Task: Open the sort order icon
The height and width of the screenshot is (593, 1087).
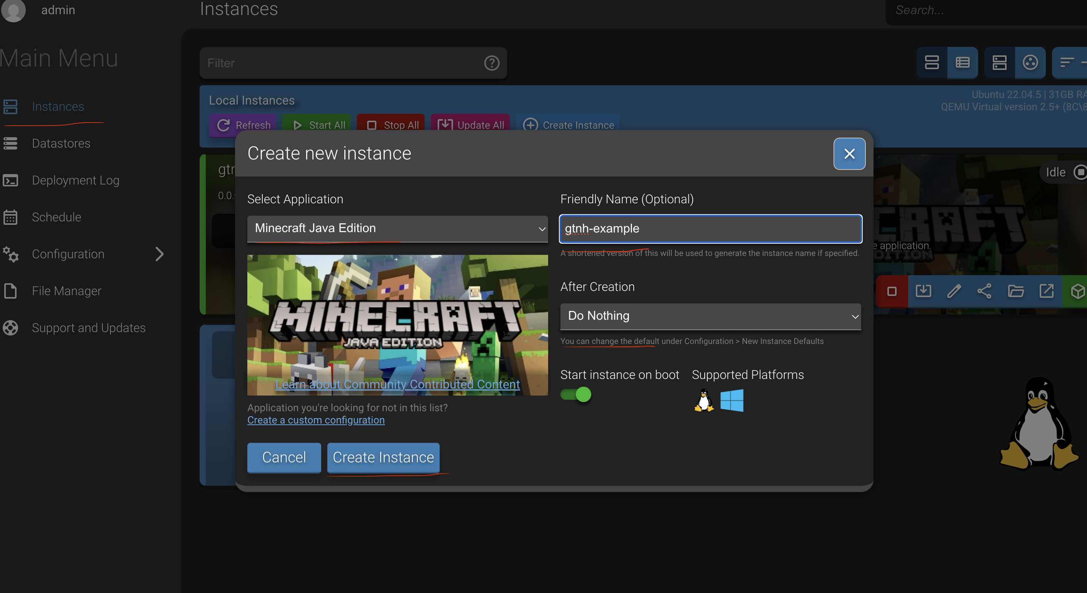Action: 1070,63
